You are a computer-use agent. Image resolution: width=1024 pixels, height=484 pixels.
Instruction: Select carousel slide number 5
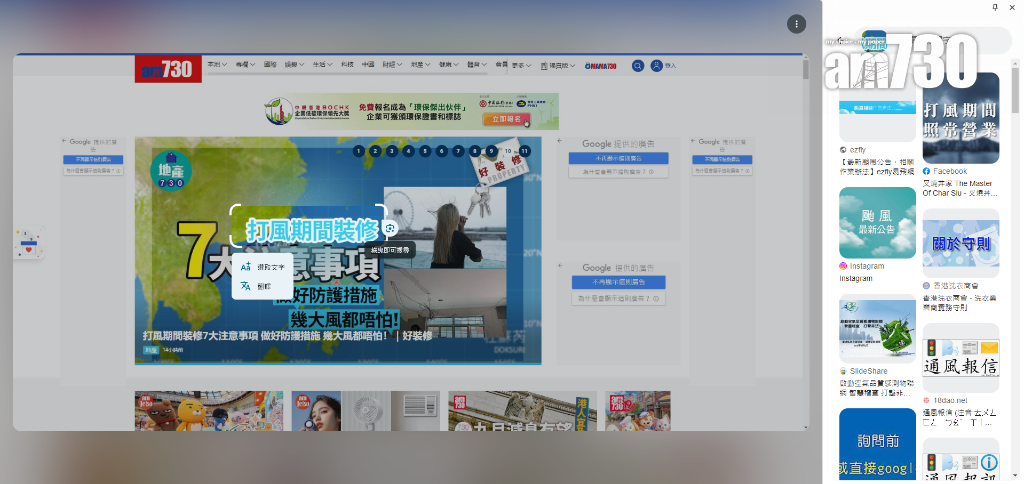(425, 151)
